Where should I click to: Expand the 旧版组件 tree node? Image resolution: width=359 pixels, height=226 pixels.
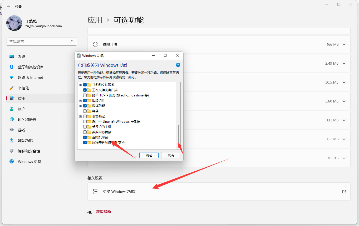(80, 101)
